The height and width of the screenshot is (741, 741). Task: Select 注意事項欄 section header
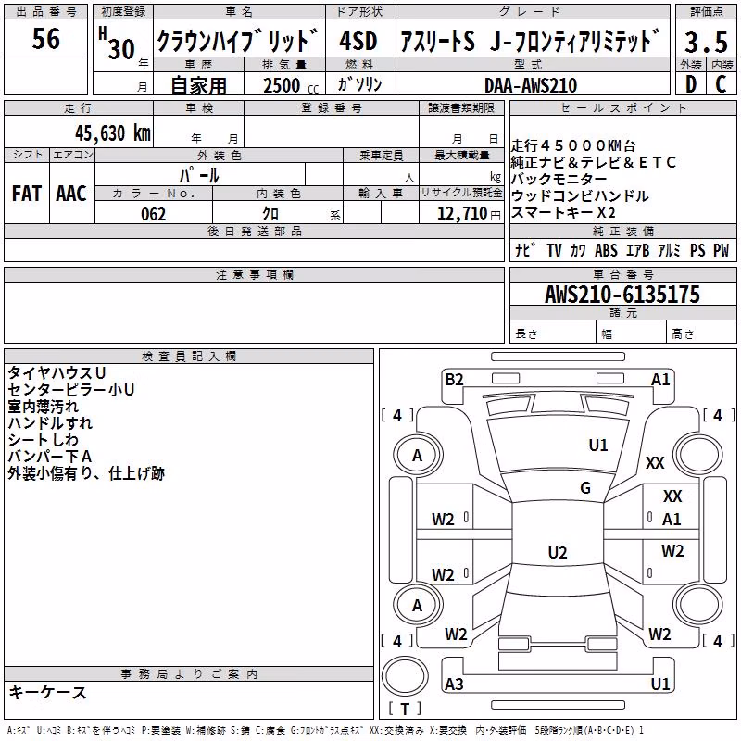click(254, 274)
